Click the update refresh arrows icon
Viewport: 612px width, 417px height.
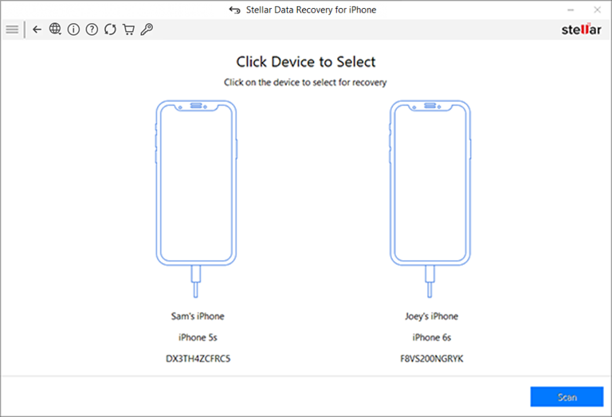click(110, 29)
